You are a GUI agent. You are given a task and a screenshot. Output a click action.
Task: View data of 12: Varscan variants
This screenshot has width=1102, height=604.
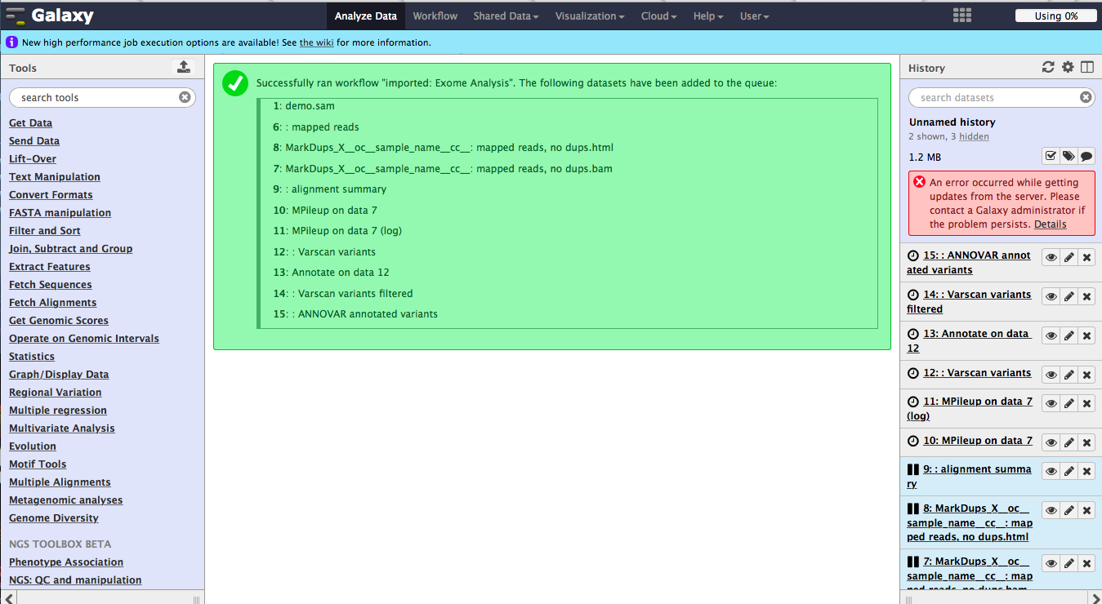click(x=1051, y=375)
